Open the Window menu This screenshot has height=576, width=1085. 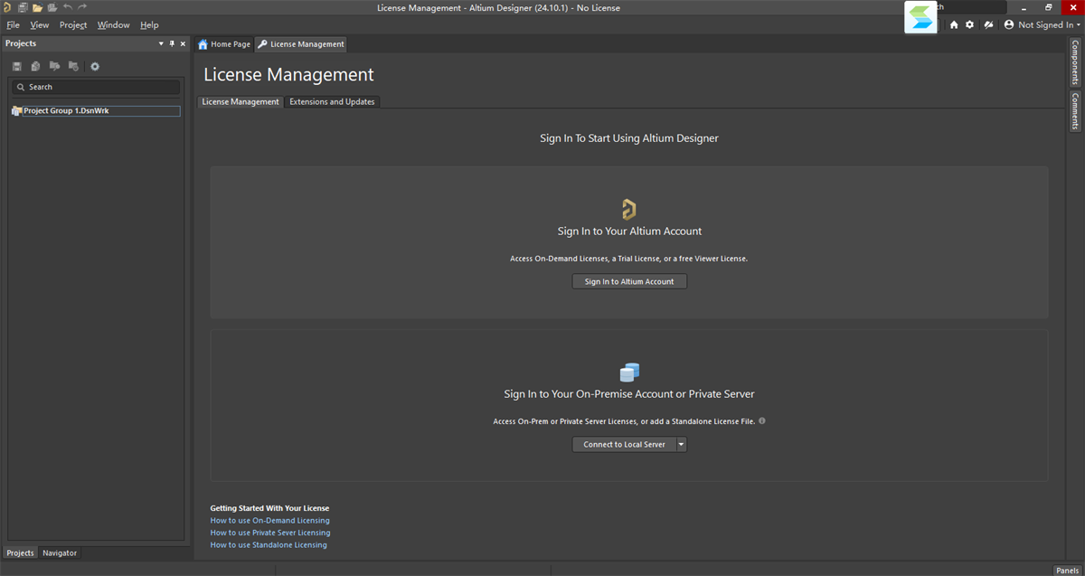tap(114, 25)
